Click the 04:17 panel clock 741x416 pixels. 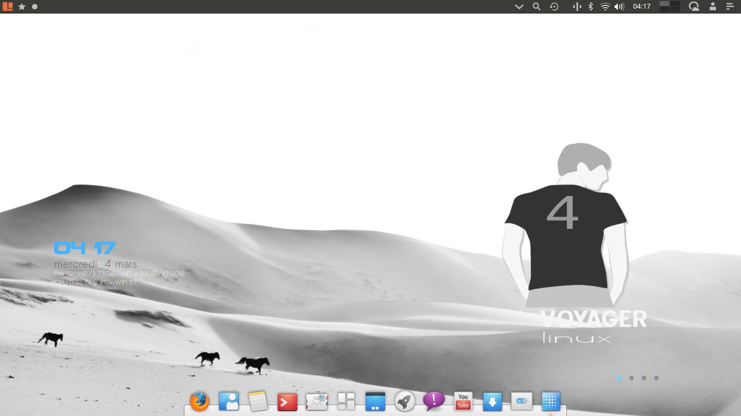point(642,6)
